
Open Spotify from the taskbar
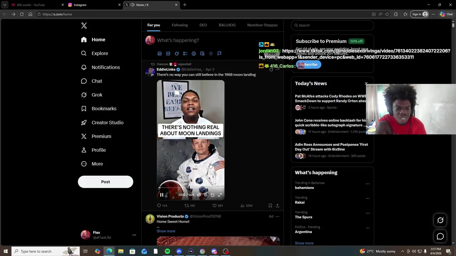[x=167, y=251]
